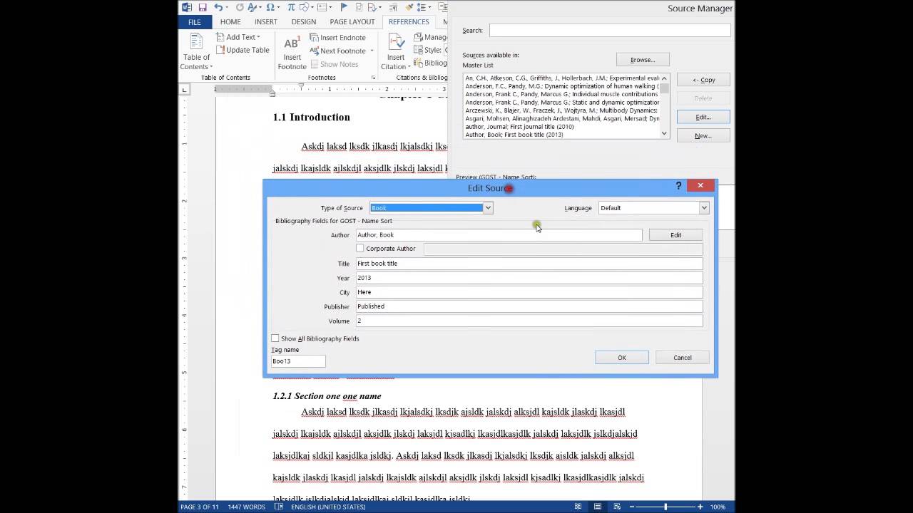
Task: Open the Language dropdown
Action: coord(703,208)
